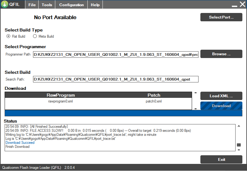The height and width of the screenshot is (171, 247).
Task: Click the RawProgram column header
Action: point(61,95)
